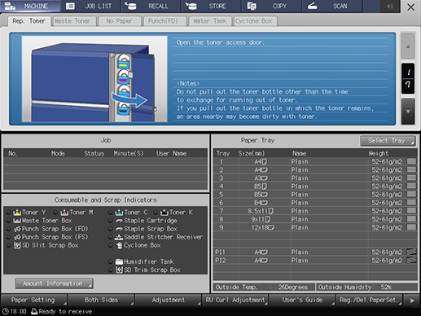421x316 pixels.
Task: Switch to the Waste Toner tab
Action: tap(73, 21)
